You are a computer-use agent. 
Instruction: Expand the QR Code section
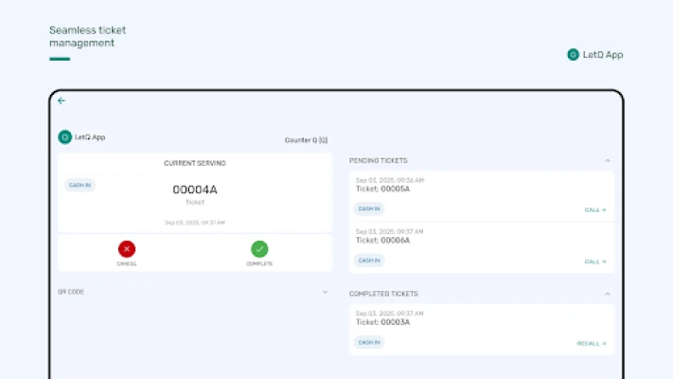coord(325,292)
